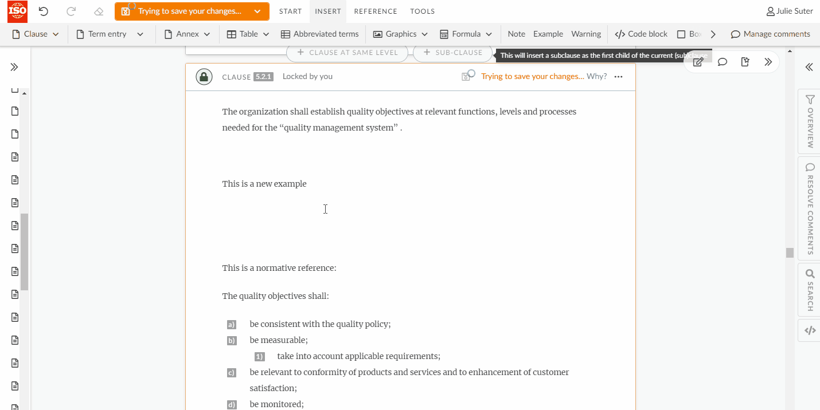Open the Formula dropdown
This screenshot has width=820, height=410.
click(466, 34)
